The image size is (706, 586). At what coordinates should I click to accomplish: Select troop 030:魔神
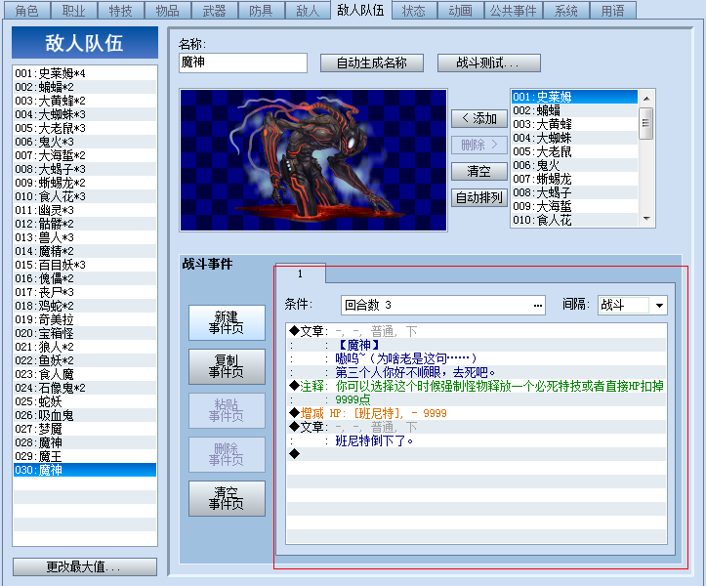coord(85,470)
